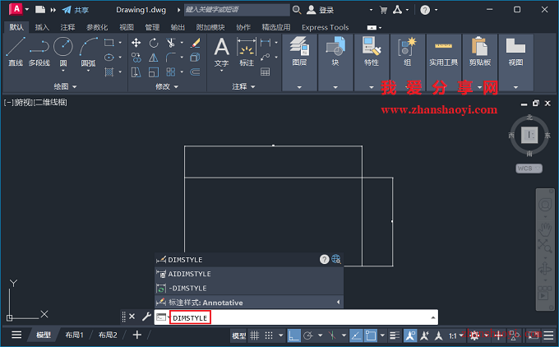Activate the Stretch tool
Screen dimensions: 559x347
coord(136,72)
